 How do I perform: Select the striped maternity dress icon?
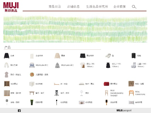7,75
